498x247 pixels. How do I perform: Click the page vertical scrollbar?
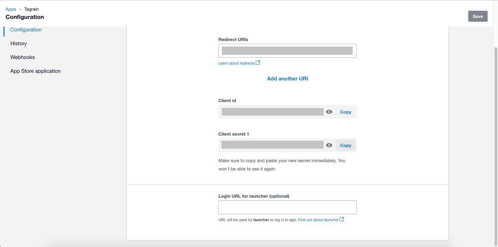pos(495,138)
